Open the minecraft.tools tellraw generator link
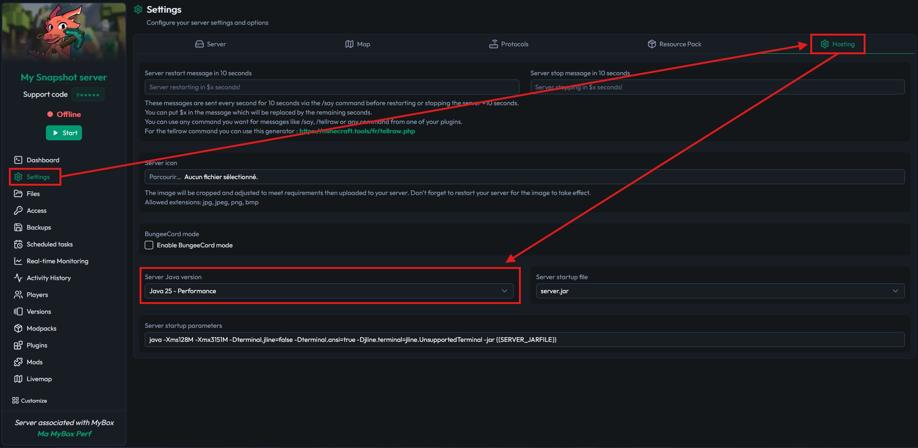Viewport: 918px width, 448px height. tap(357, 131)
